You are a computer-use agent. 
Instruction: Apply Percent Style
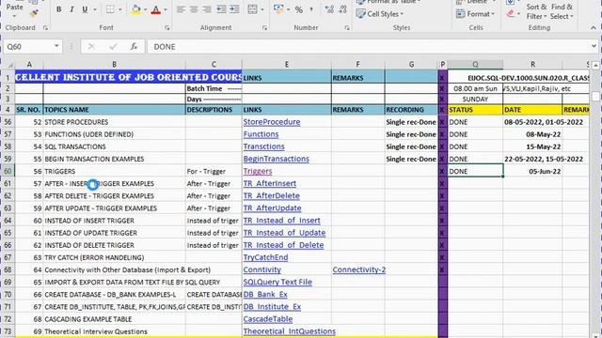[x=299, y=9]
